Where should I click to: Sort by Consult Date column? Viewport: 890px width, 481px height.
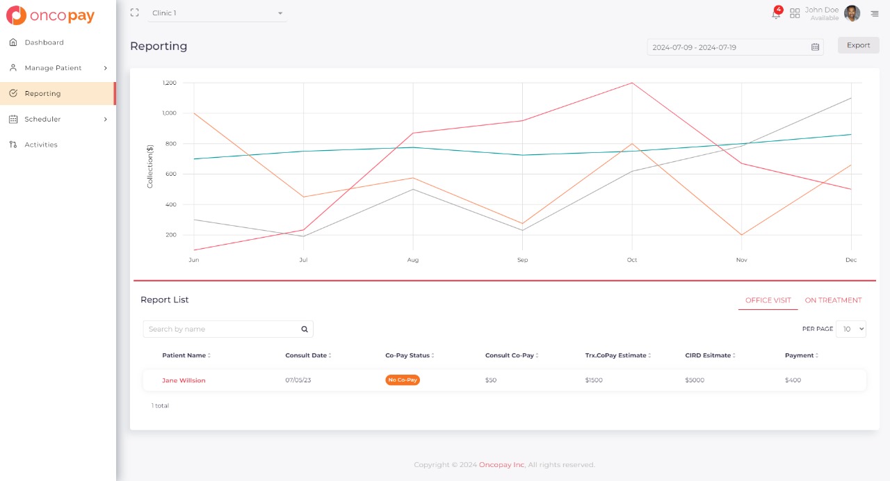[308, 355]
